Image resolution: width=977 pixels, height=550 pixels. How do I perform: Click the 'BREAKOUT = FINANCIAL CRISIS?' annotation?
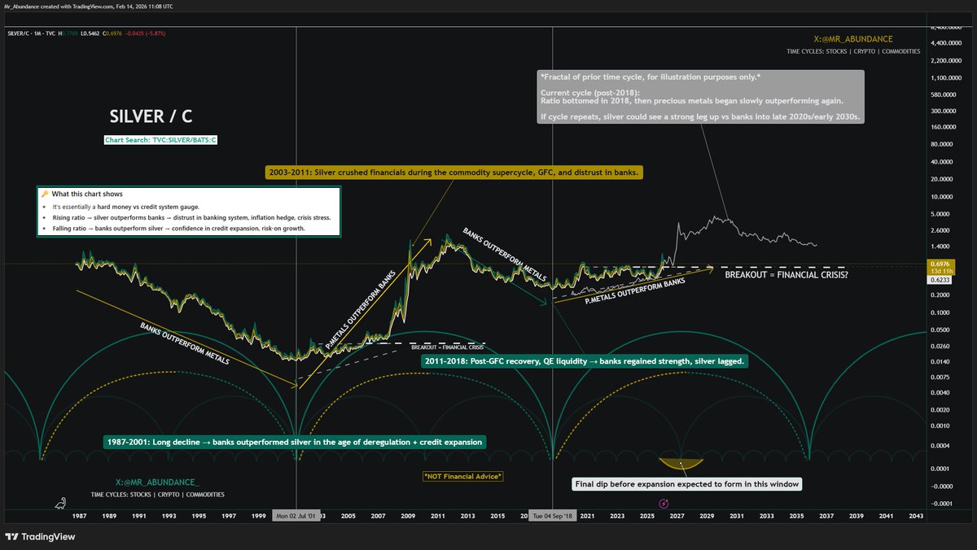coord(787,274)
